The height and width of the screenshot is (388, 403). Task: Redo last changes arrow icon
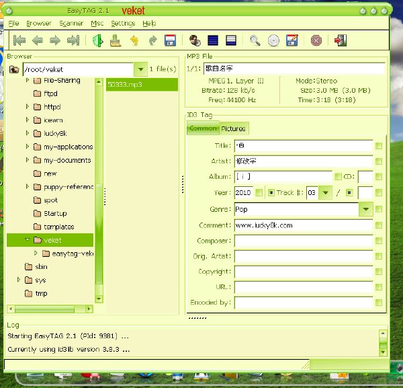pyautogui.click(x=152, y=40)
